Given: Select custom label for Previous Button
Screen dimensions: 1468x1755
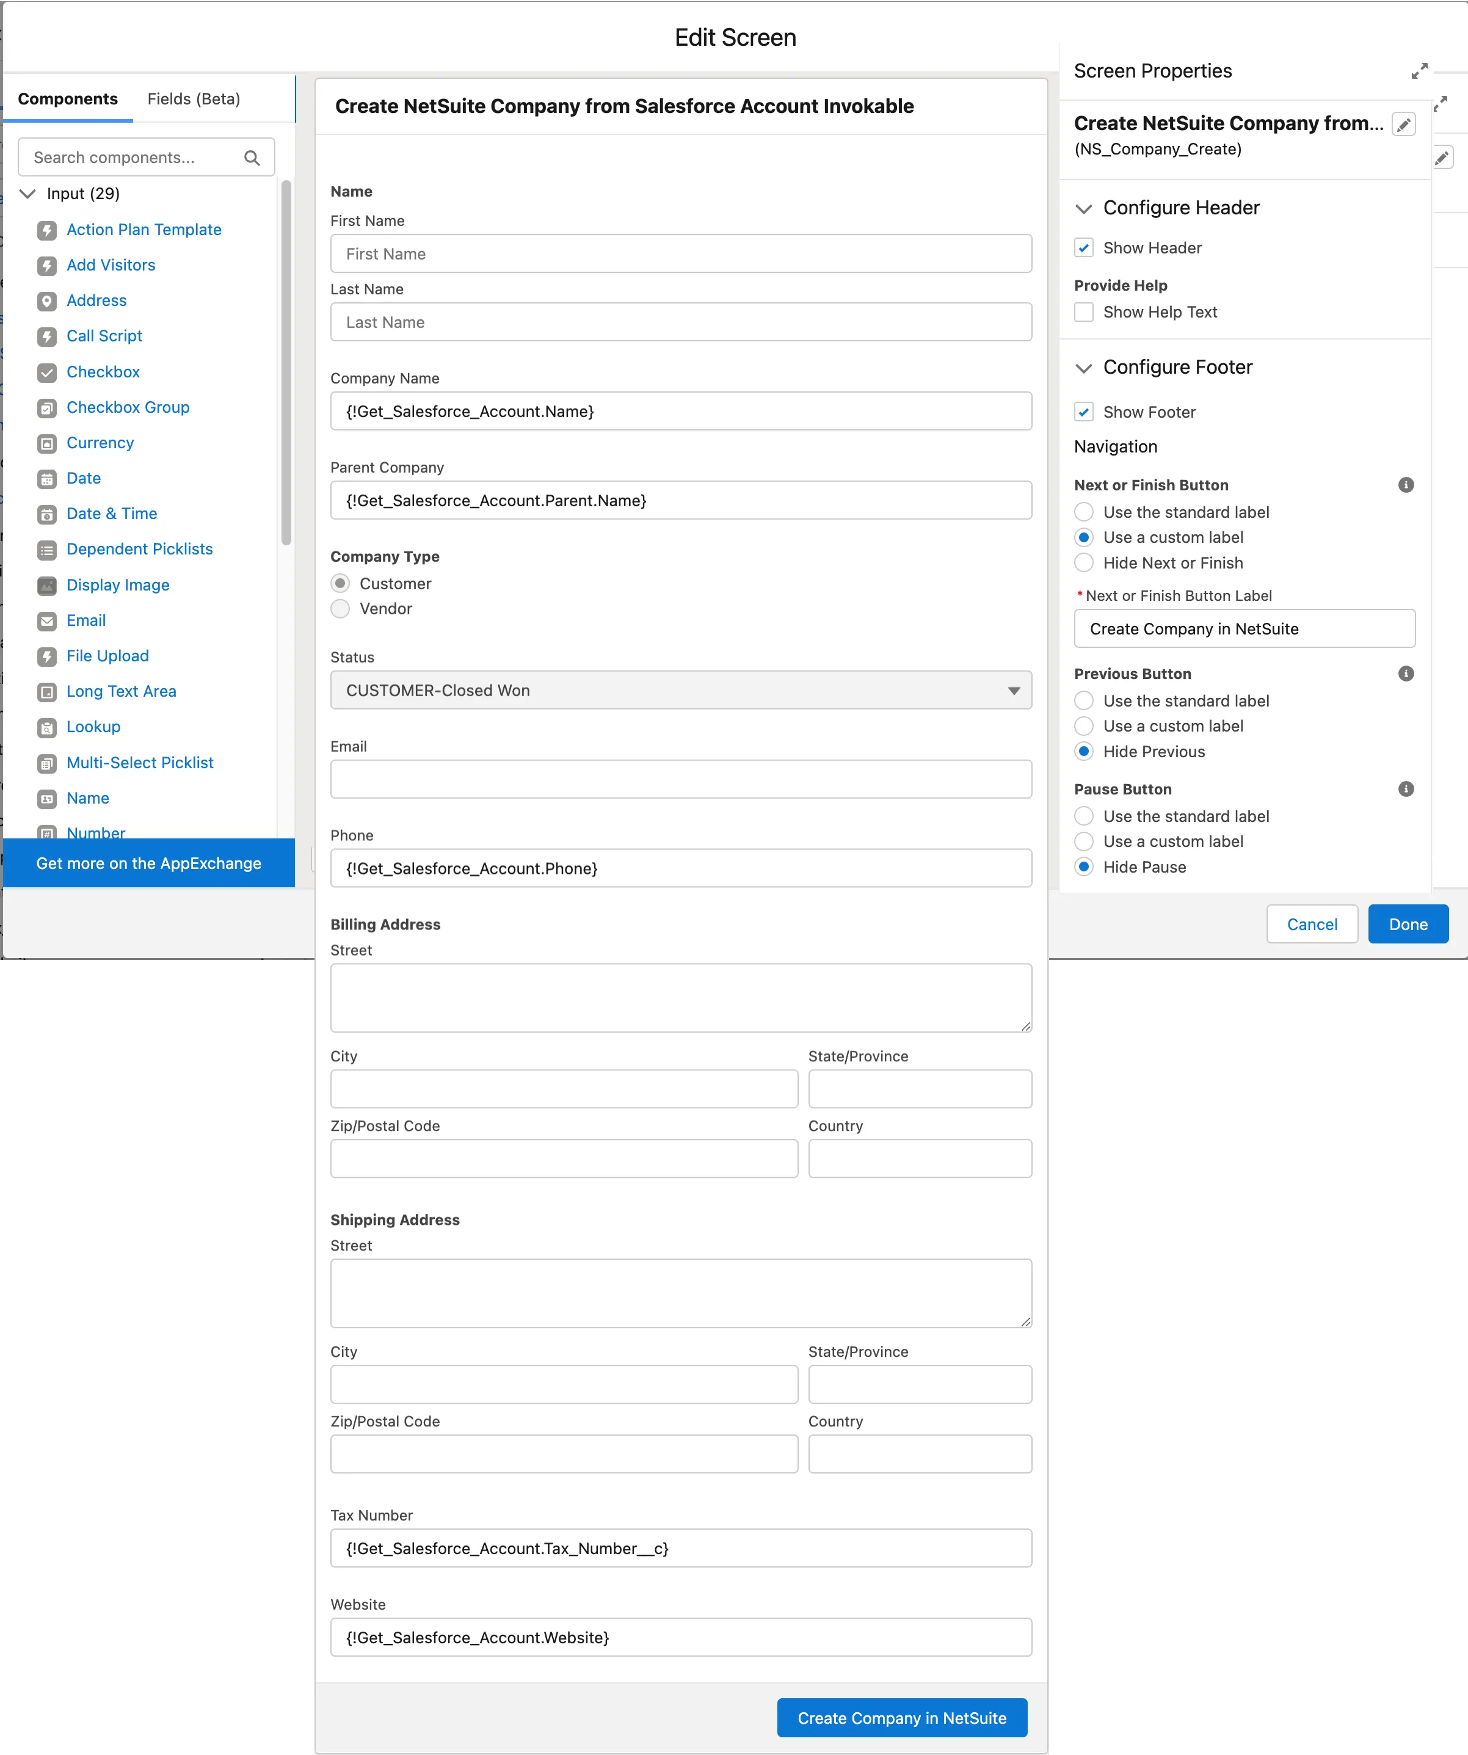Looking at the screenshot, I should coord(1084,725).
